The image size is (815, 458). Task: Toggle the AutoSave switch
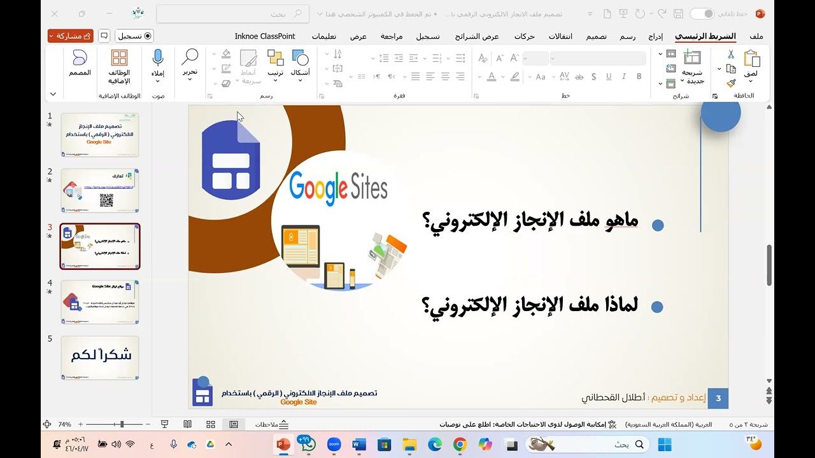click(702, 13)
